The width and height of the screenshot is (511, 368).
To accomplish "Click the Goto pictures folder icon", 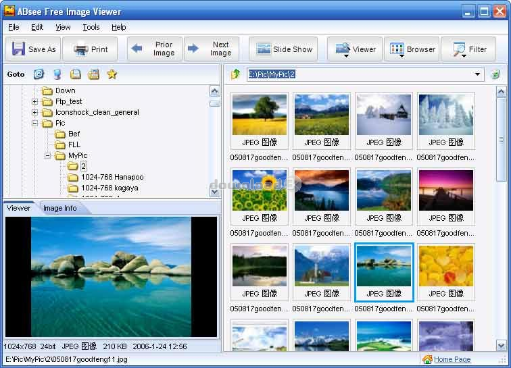I will tap(94, 74).
